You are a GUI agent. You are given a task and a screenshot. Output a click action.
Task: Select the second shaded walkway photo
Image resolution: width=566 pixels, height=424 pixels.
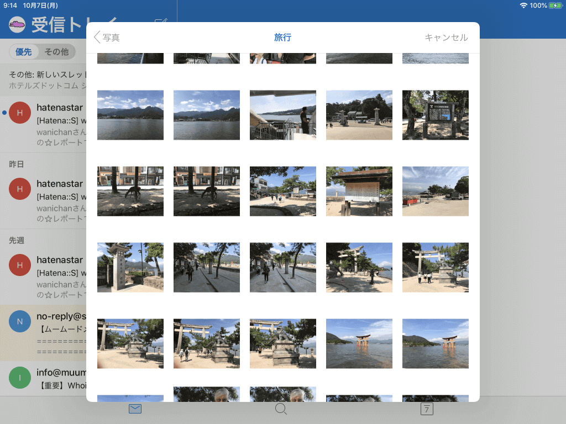(x=283, y=267)
